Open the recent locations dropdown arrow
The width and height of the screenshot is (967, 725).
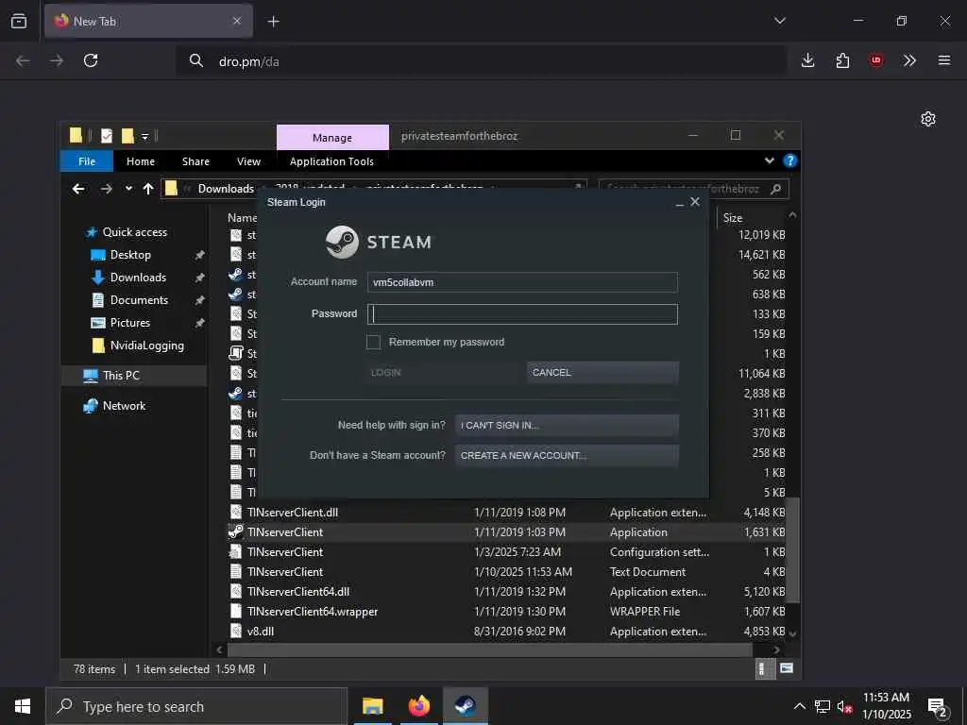click(128, 189)
